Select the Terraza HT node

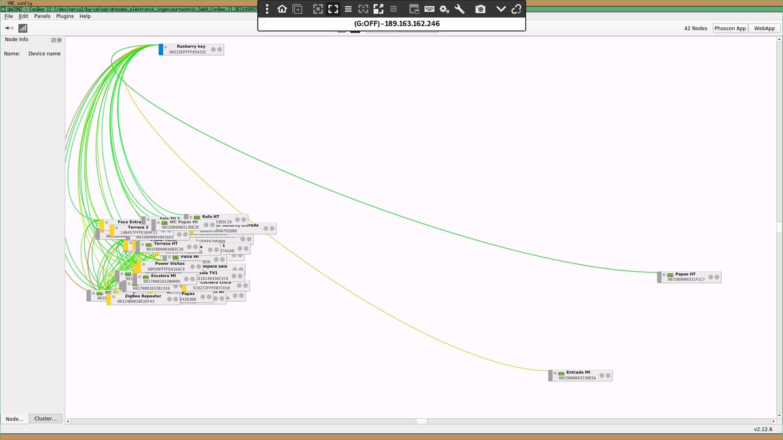(x=168, y=246)
